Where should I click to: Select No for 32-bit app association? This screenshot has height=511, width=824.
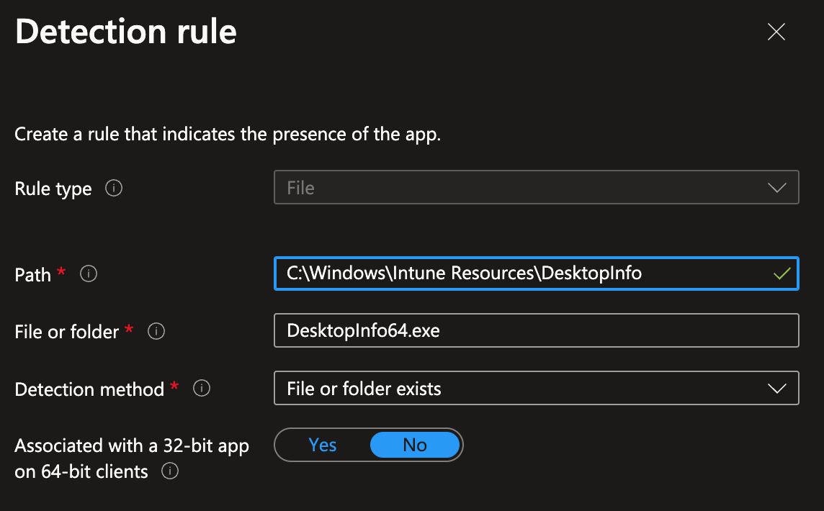(415, 445)
